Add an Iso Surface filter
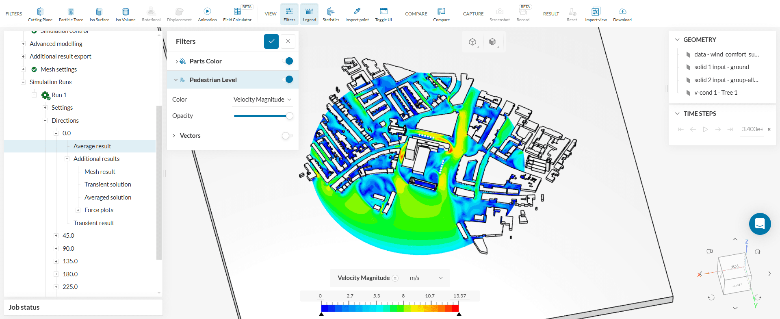The image size is (780, 319). [x=99, y=14]
